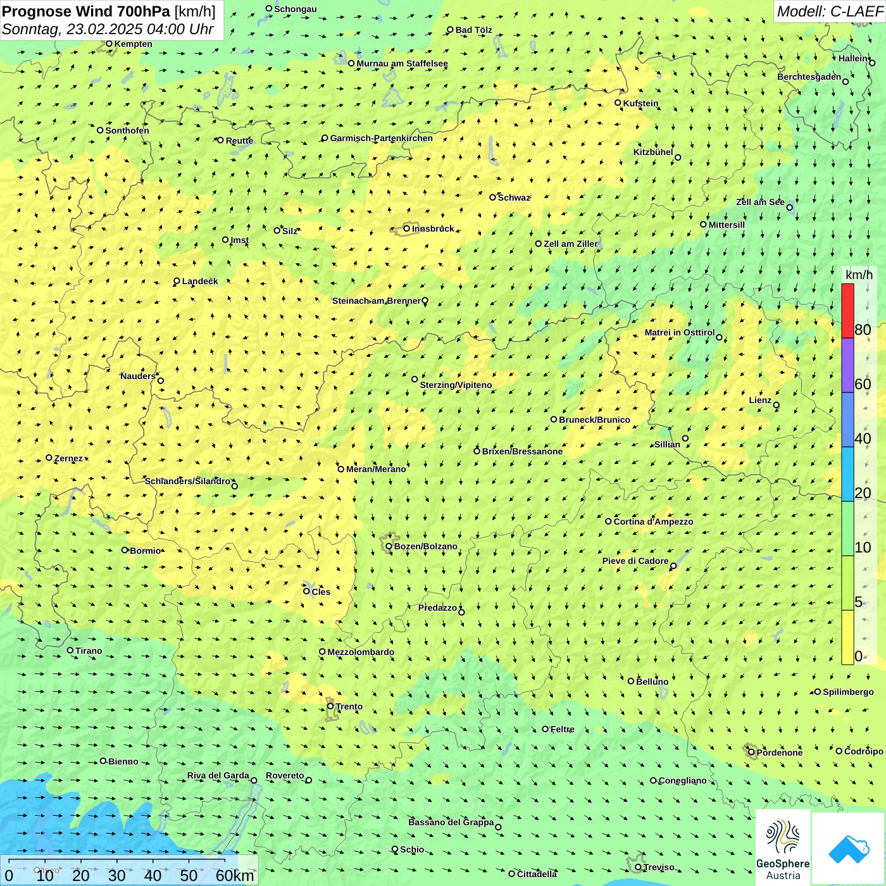The height and width of the screenshot is (886, 886).
Task: Click the Tirano location label
Action: [x=89, y=651]
